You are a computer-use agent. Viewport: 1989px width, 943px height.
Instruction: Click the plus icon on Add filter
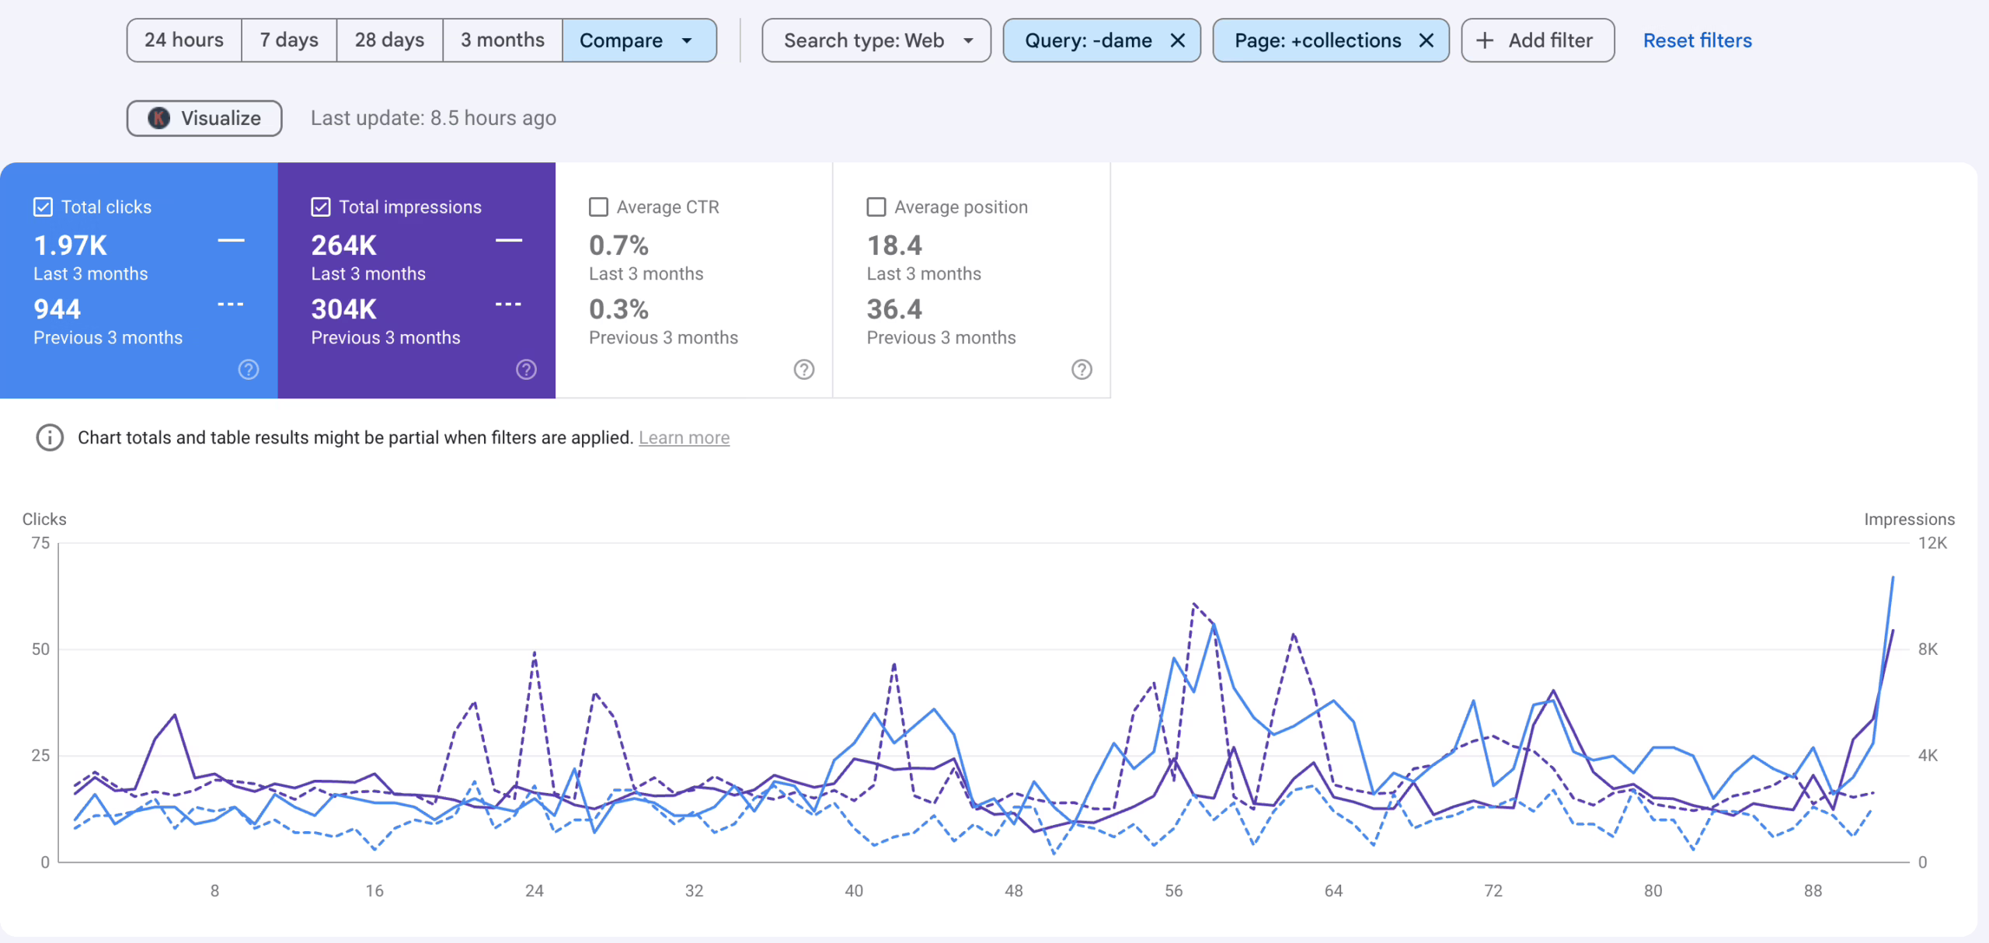coord(1485,40)
